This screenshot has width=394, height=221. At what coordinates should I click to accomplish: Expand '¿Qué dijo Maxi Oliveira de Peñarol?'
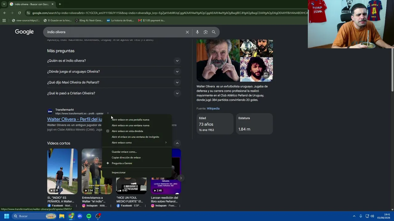114,82
